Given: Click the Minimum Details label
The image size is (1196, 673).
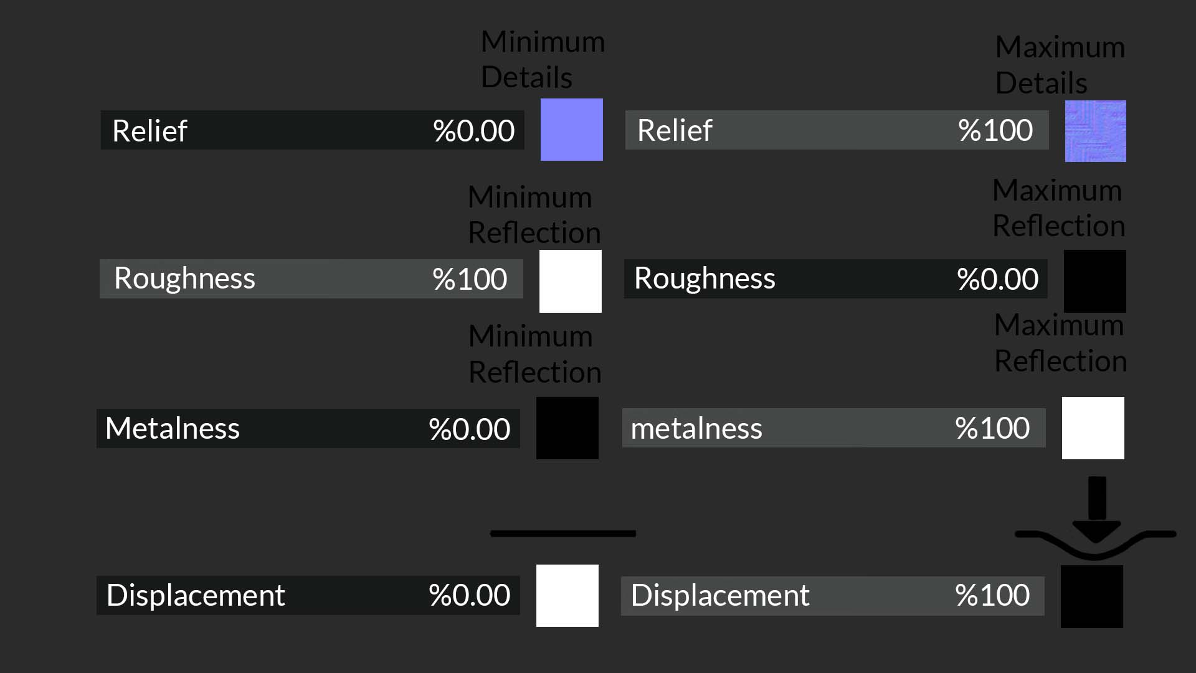Looking at the screenshot, I should click(543, 60).
